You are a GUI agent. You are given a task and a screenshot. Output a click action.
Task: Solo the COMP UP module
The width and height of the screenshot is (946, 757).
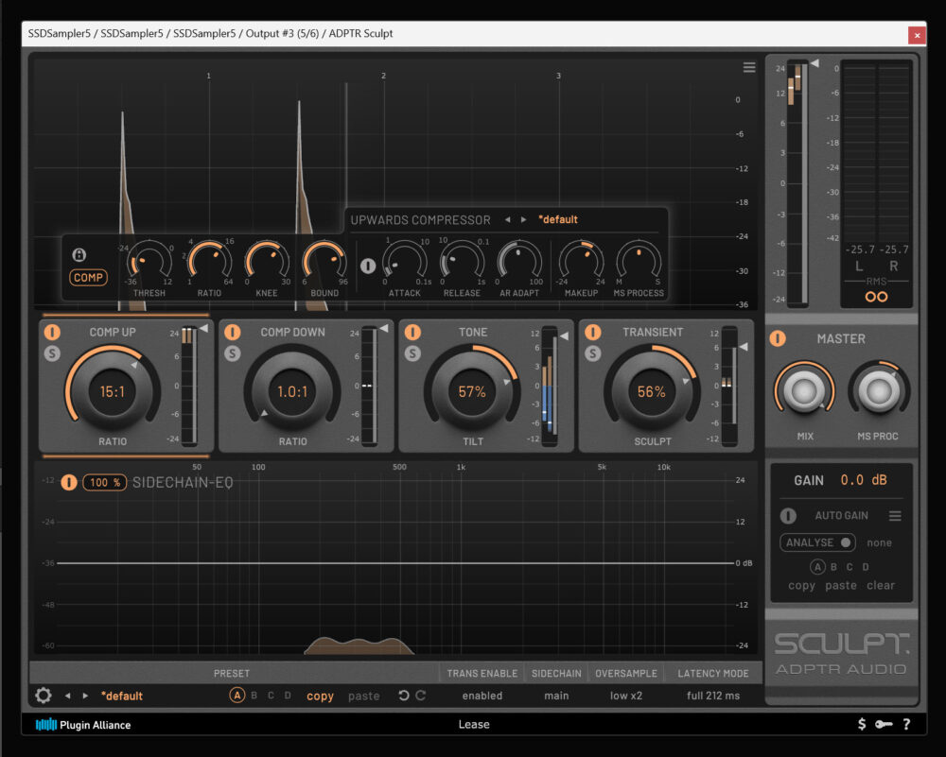pos(52,353)
